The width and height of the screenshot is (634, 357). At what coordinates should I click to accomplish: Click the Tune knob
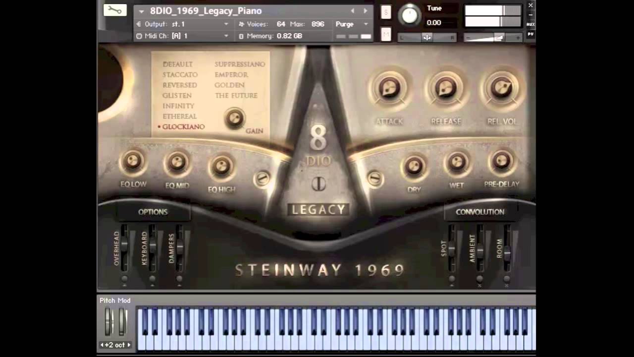point(410,15)
